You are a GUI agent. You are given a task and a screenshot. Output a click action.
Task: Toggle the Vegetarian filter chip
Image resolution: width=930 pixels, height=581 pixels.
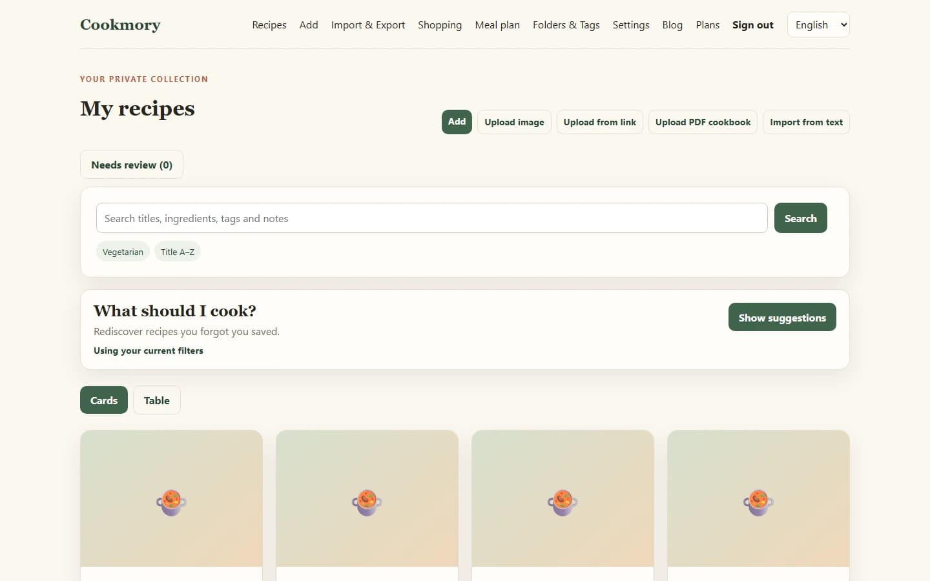click(123, 252)
